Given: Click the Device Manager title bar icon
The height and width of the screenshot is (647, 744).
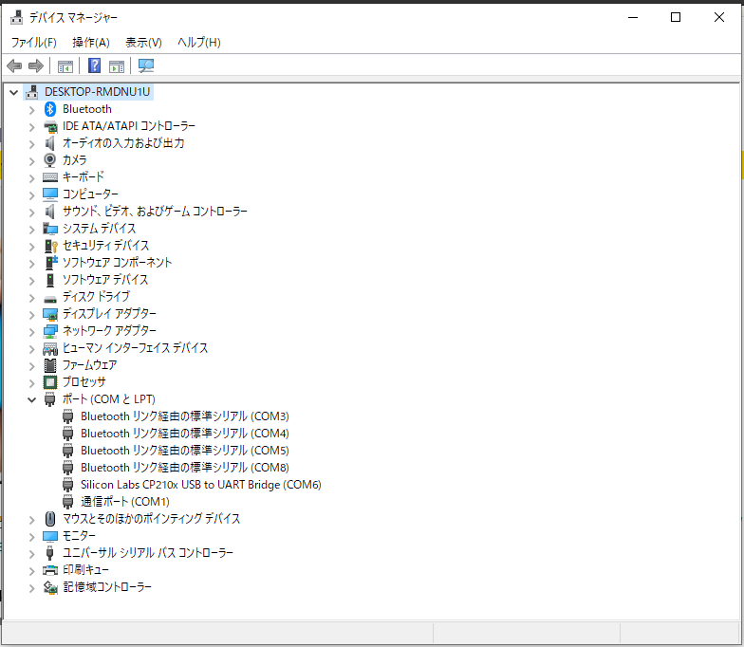Looking at the screenshot, I should [x=17, y=17].
